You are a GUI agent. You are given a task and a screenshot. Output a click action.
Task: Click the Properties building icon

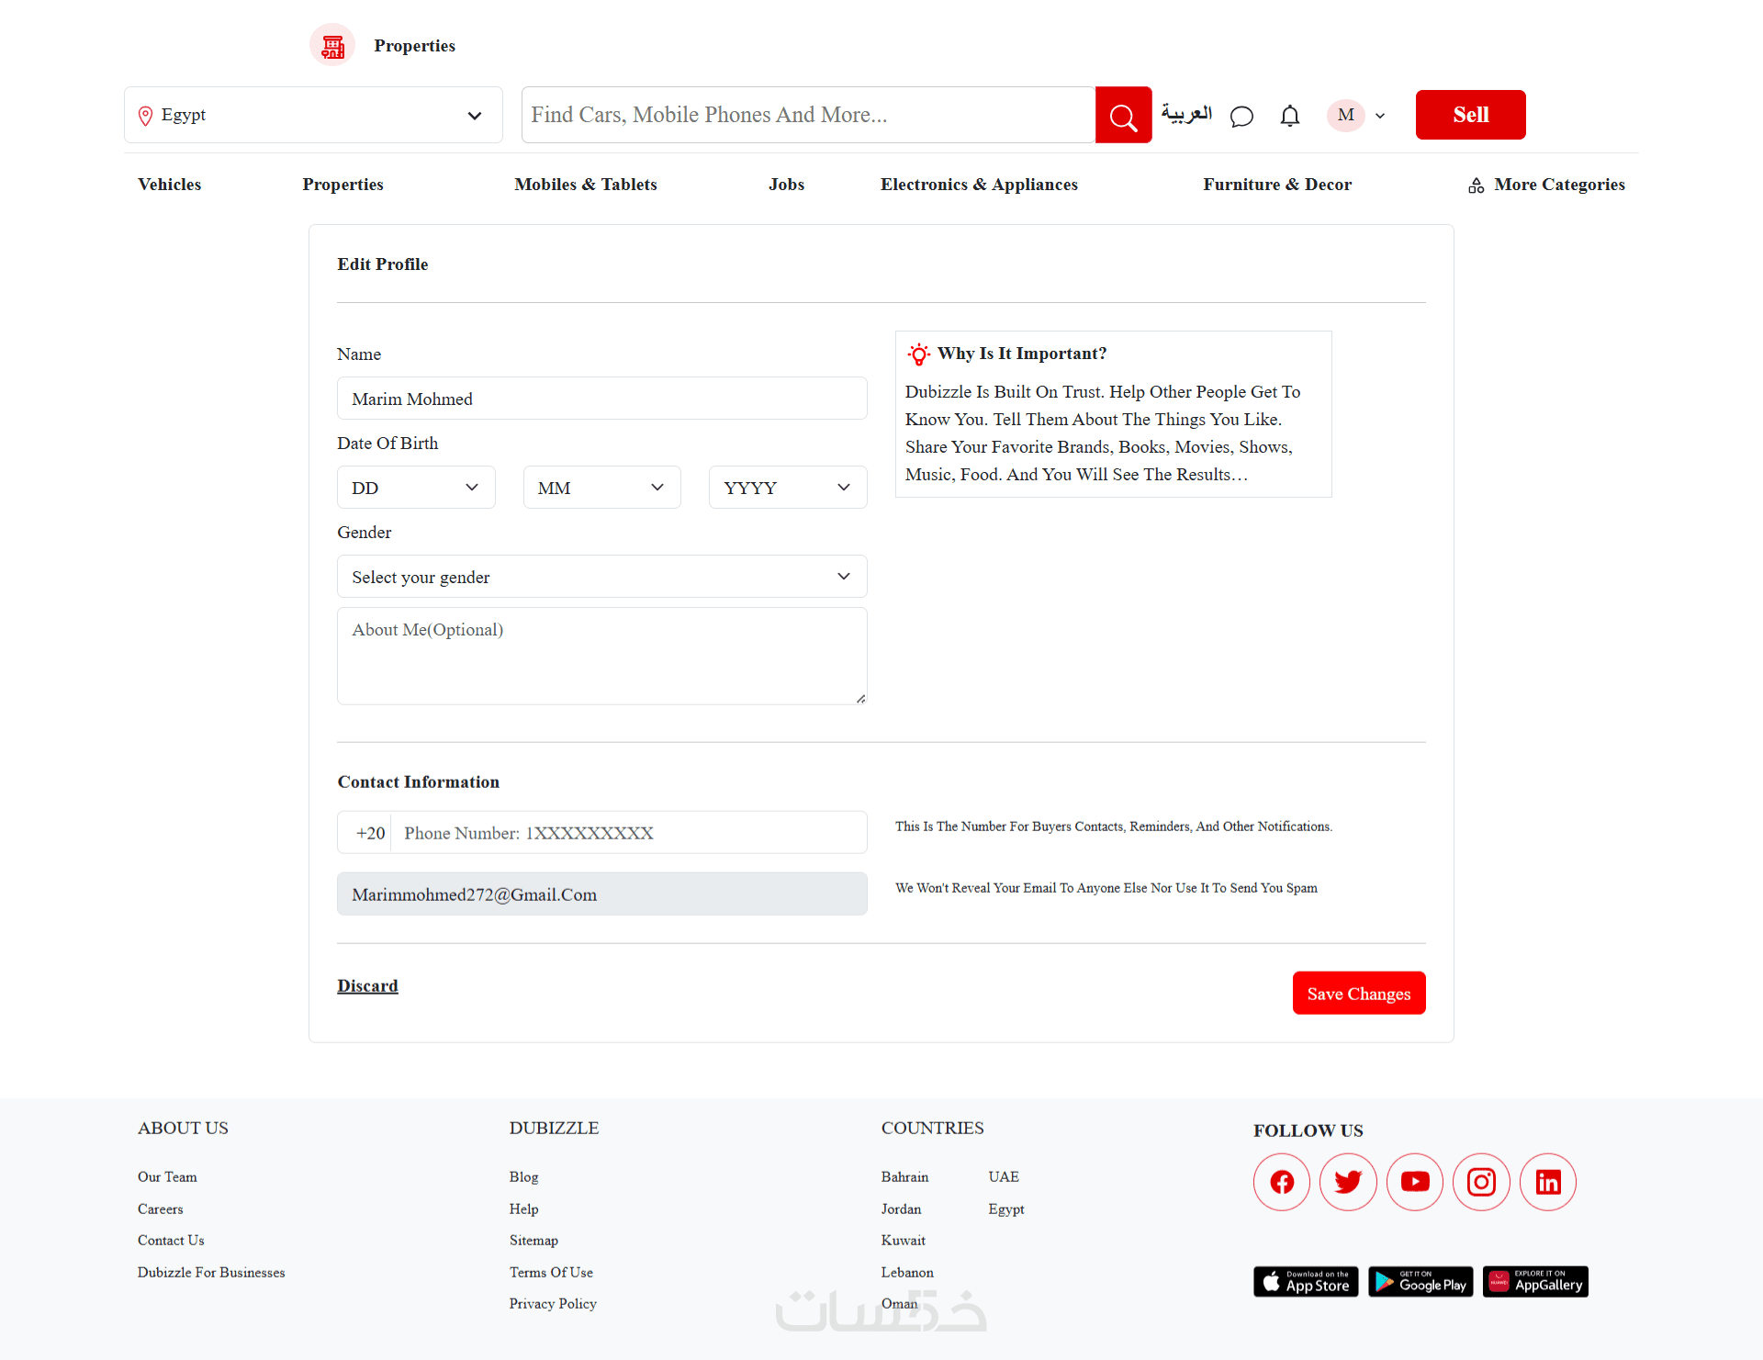(332, 45)
